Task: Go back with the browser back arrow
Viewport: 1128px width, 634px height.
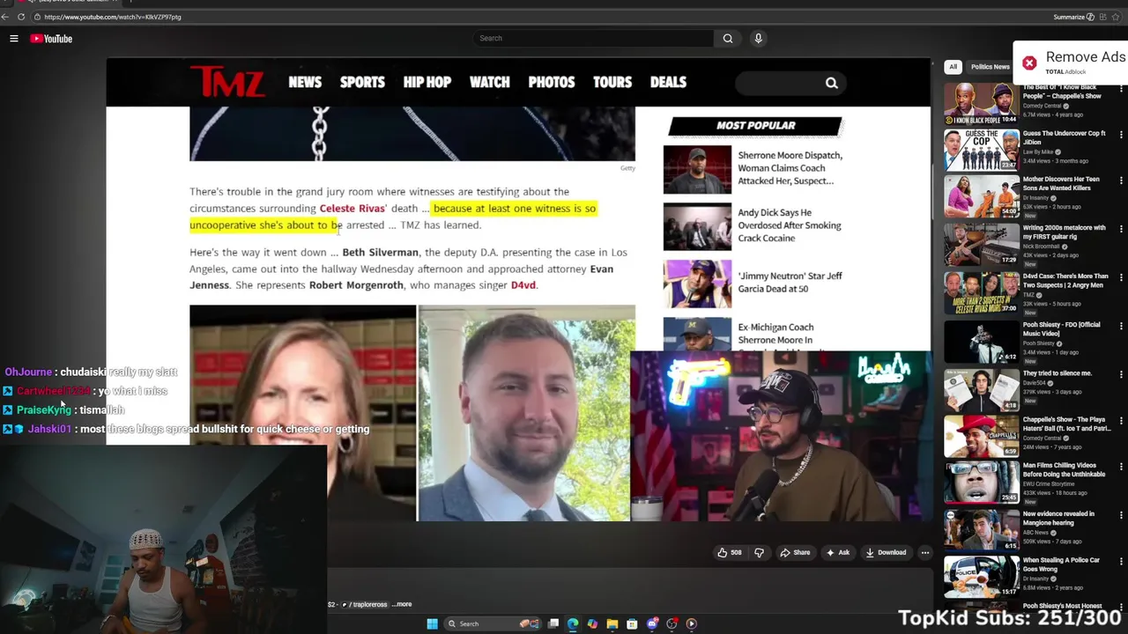Action: [5, 17]
